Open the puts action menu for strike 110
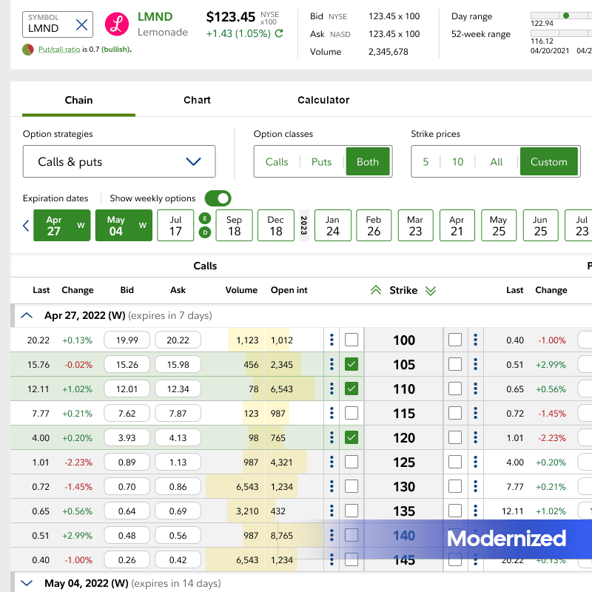The image size is (592, 592). [475, 388]
